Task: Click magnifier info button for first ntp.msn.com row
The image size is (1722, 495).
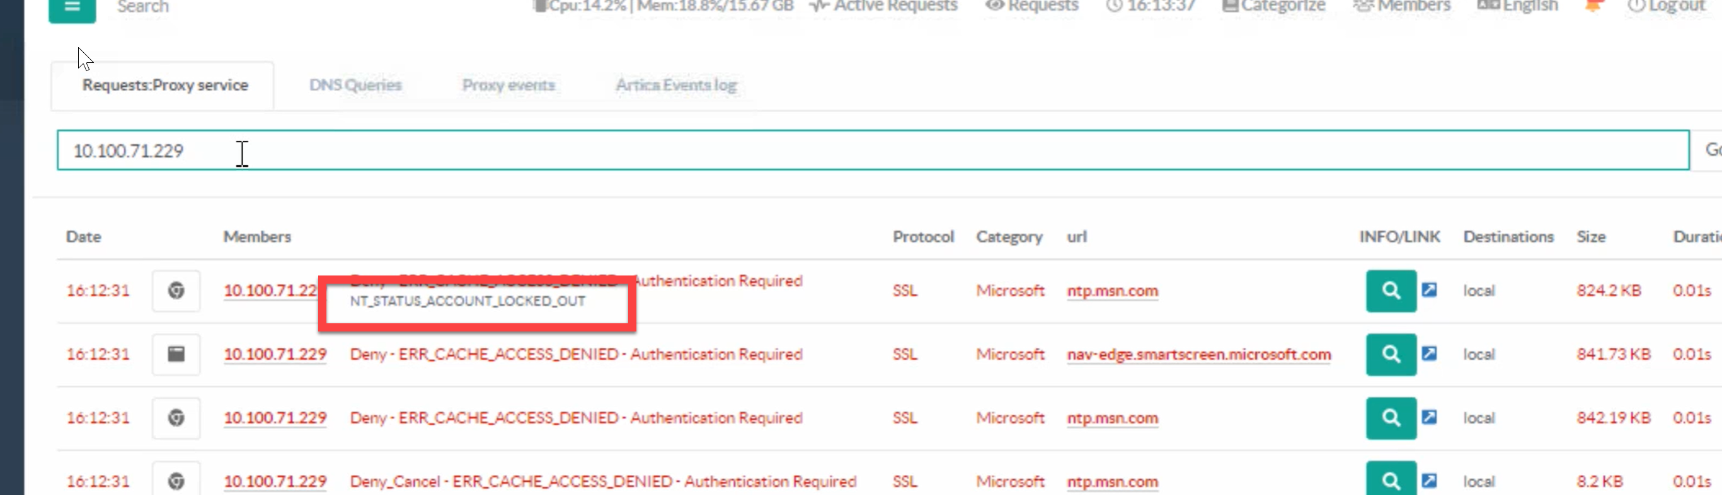Action: click(1391, 291)
